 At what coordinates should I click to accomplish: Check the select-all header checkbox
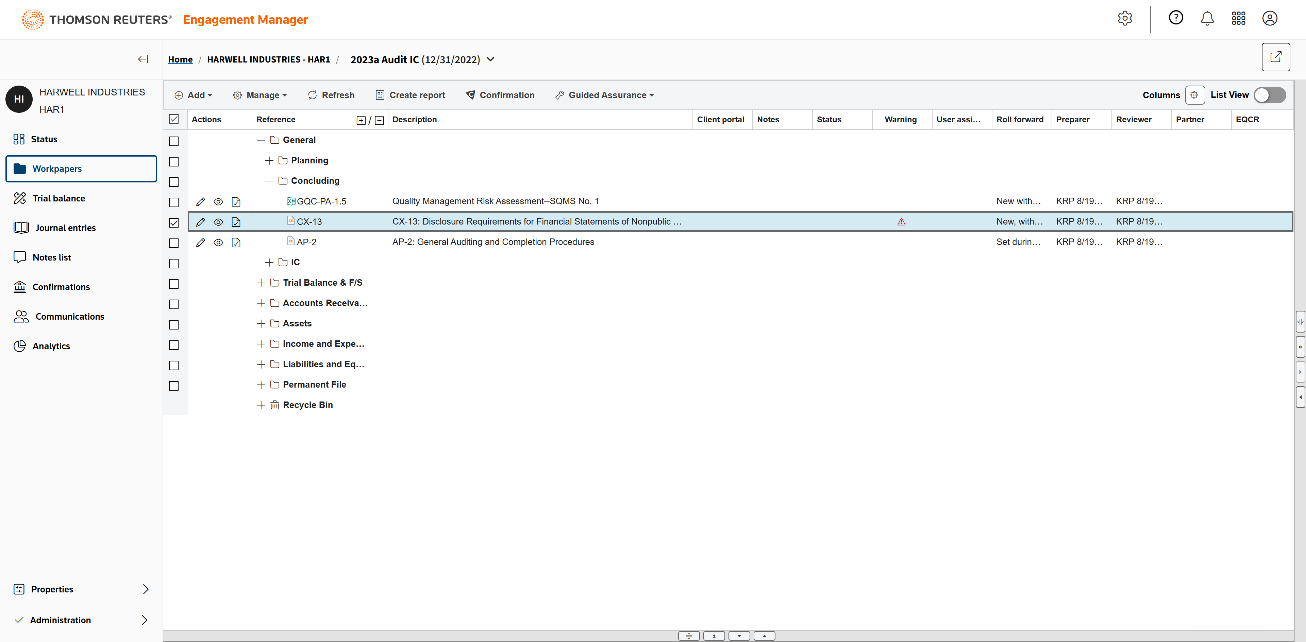174,119
